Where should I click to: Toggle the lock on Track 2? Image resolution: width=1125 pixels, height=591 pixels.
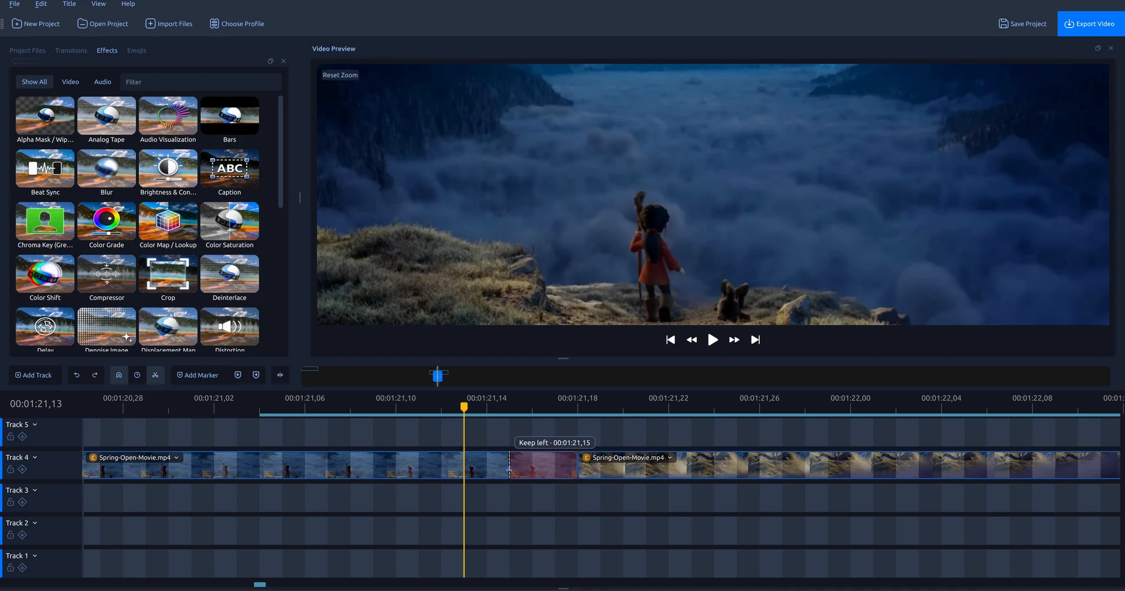[x=11, y=535]
